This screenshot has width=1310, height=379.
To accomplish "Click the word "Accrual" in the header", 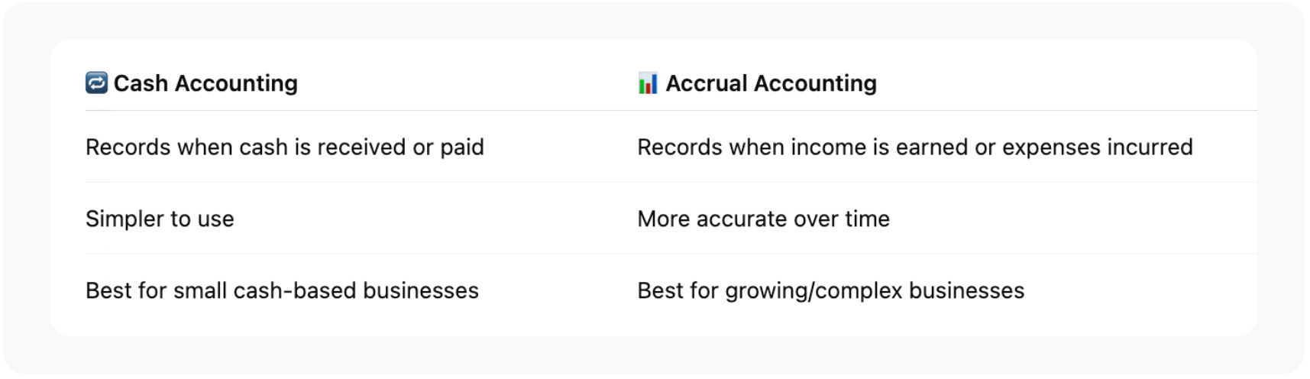I will [x=706, y=83].
